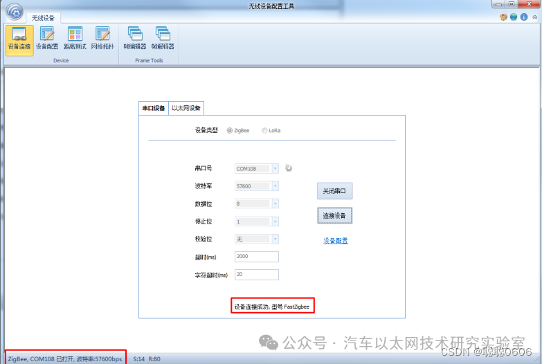Click the 设备类型 label
The image size is (542, 364).
coord(206,130)
